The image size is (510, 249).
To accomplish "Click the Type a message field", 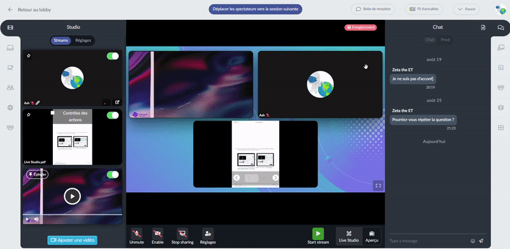I will (428, 241).
